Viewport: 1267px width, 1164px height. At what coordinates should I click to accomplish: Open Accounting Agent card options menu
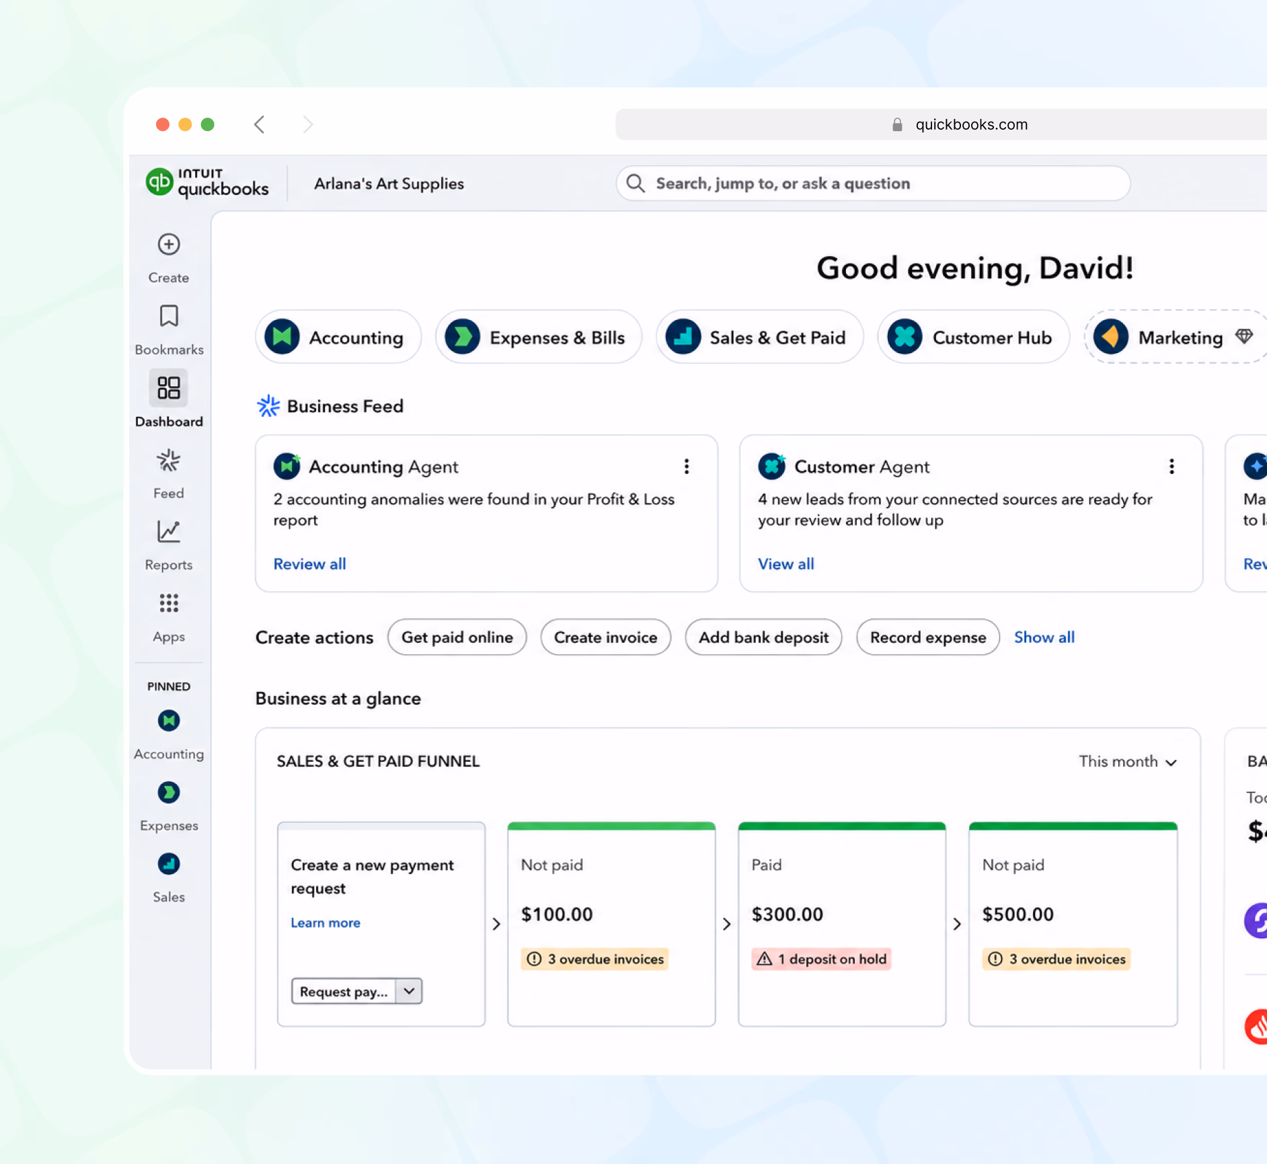click(687, 467)
